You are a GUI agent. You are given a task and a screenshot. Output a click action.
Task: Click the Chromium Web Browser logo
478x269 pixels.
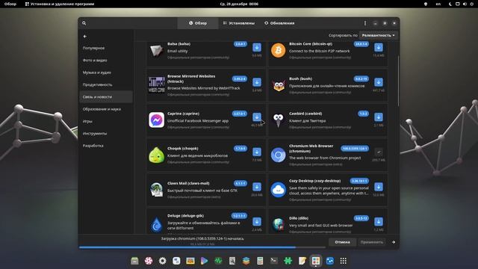point(278,155)
